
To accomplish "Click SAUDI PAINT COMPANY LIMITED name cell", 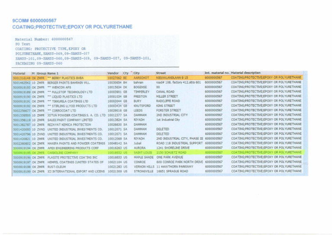I will tap(70, 120).
